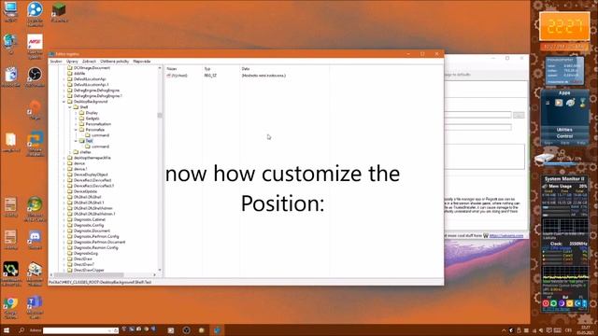Open the OBS Studio desktop shortcut

[35, 77]
